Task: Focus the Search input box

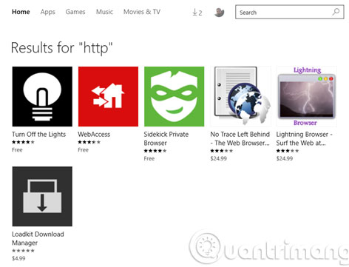Action: 290,12
